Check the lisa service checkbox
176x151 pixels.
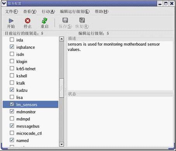tap(12, 97)
